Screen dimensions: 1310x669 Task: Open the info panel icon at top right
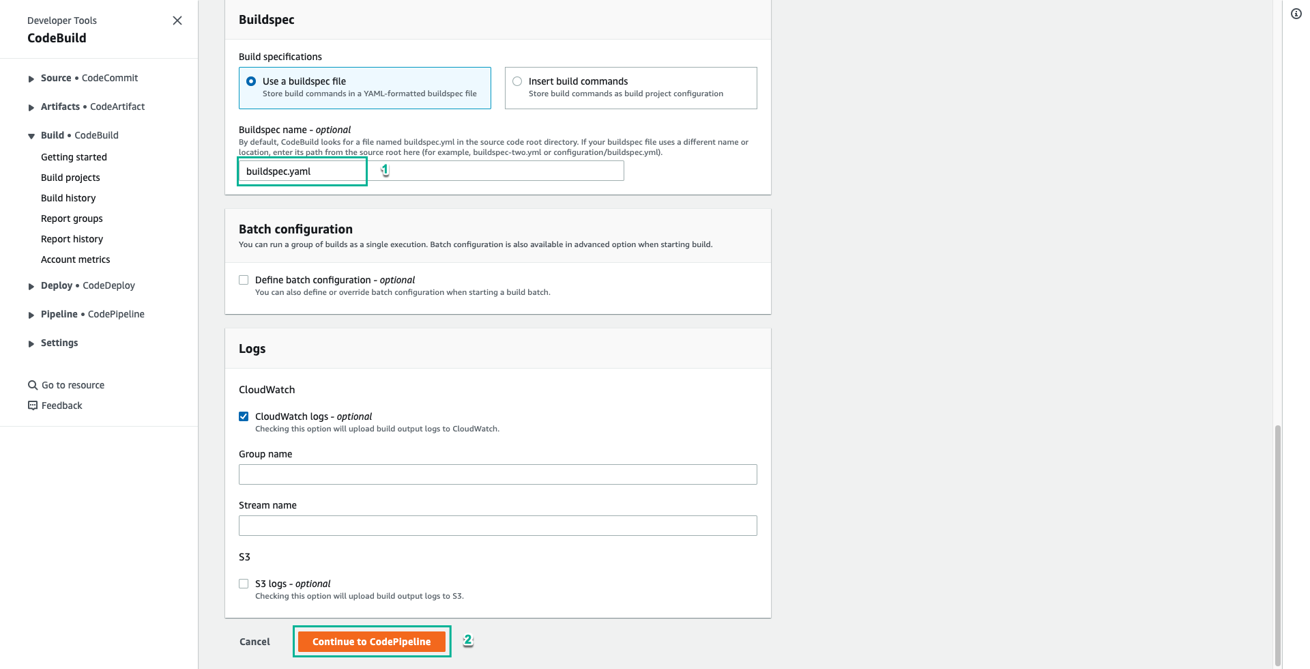(1296, 14)
